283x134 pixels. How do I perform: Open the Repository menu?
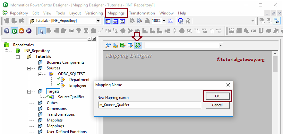point(19,13)
